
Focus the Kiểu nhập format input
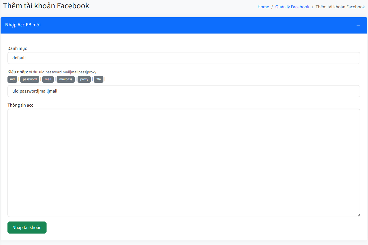[x=184, y=91]
